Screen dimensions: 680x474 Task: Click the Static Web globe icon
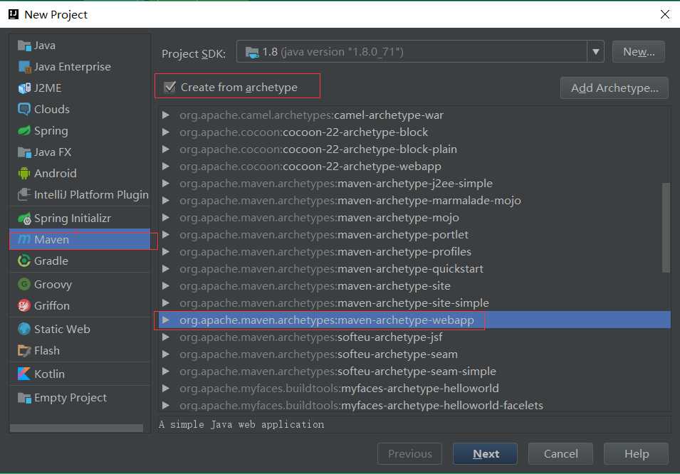[24, 329]
